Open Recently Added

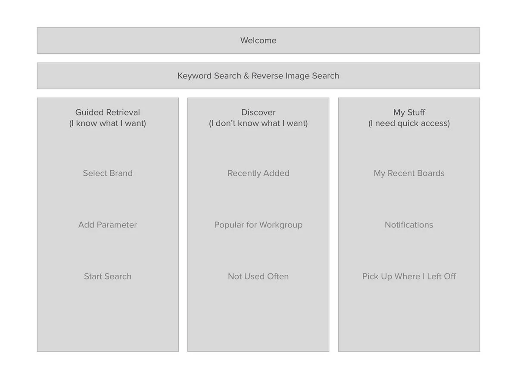pos(258,173)
